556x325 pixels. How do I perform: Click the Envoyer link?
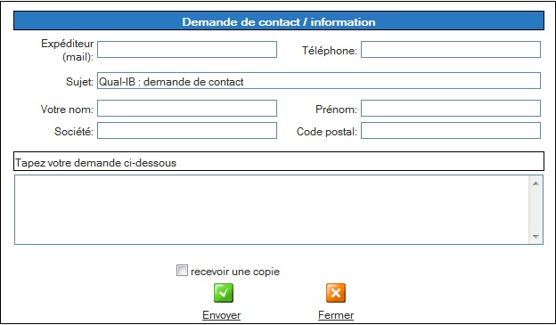point(221,315)
